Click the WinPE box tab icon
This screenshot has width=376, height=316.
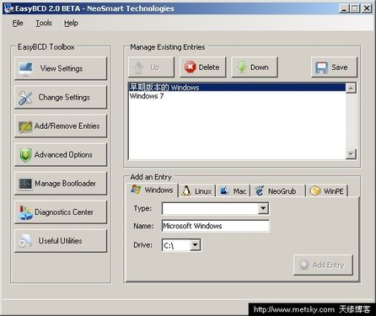click(x=315, y=191)
